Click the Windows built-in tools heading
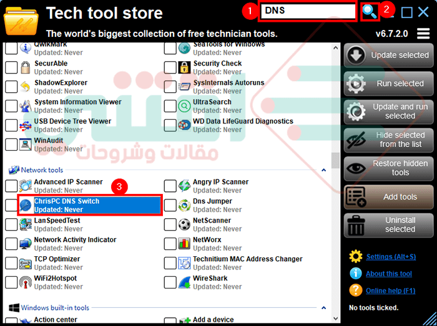437x326 pixels. coord(55,308)
